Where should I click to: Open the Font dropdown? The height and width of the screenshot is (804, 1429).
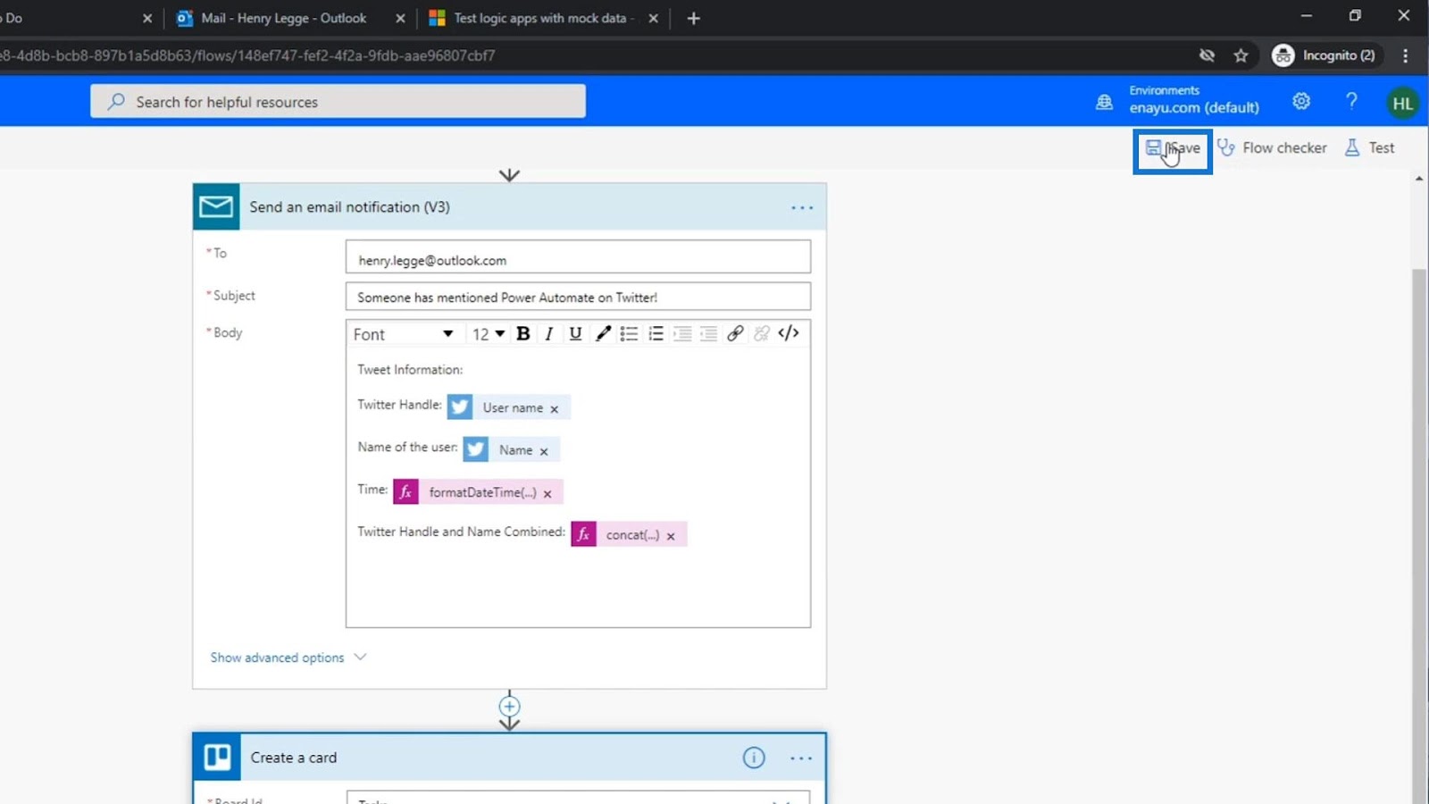404,334
